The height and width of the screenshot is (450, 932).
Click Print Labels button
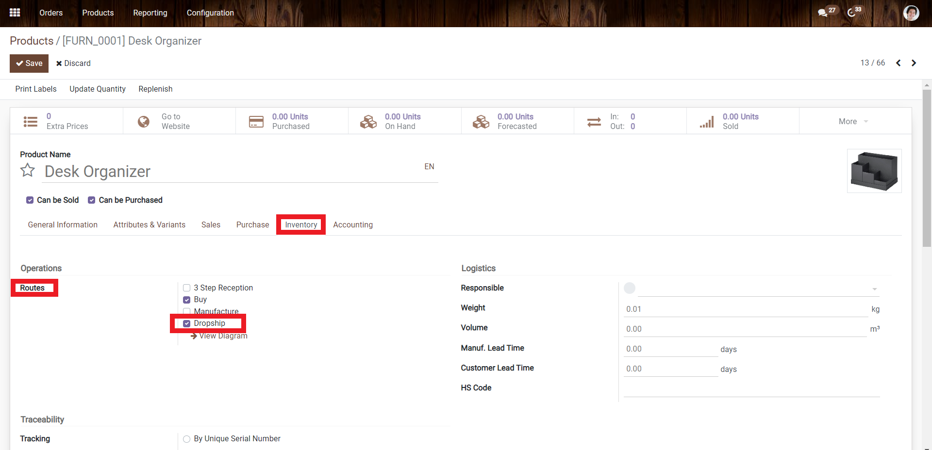(x=36, y=89)
